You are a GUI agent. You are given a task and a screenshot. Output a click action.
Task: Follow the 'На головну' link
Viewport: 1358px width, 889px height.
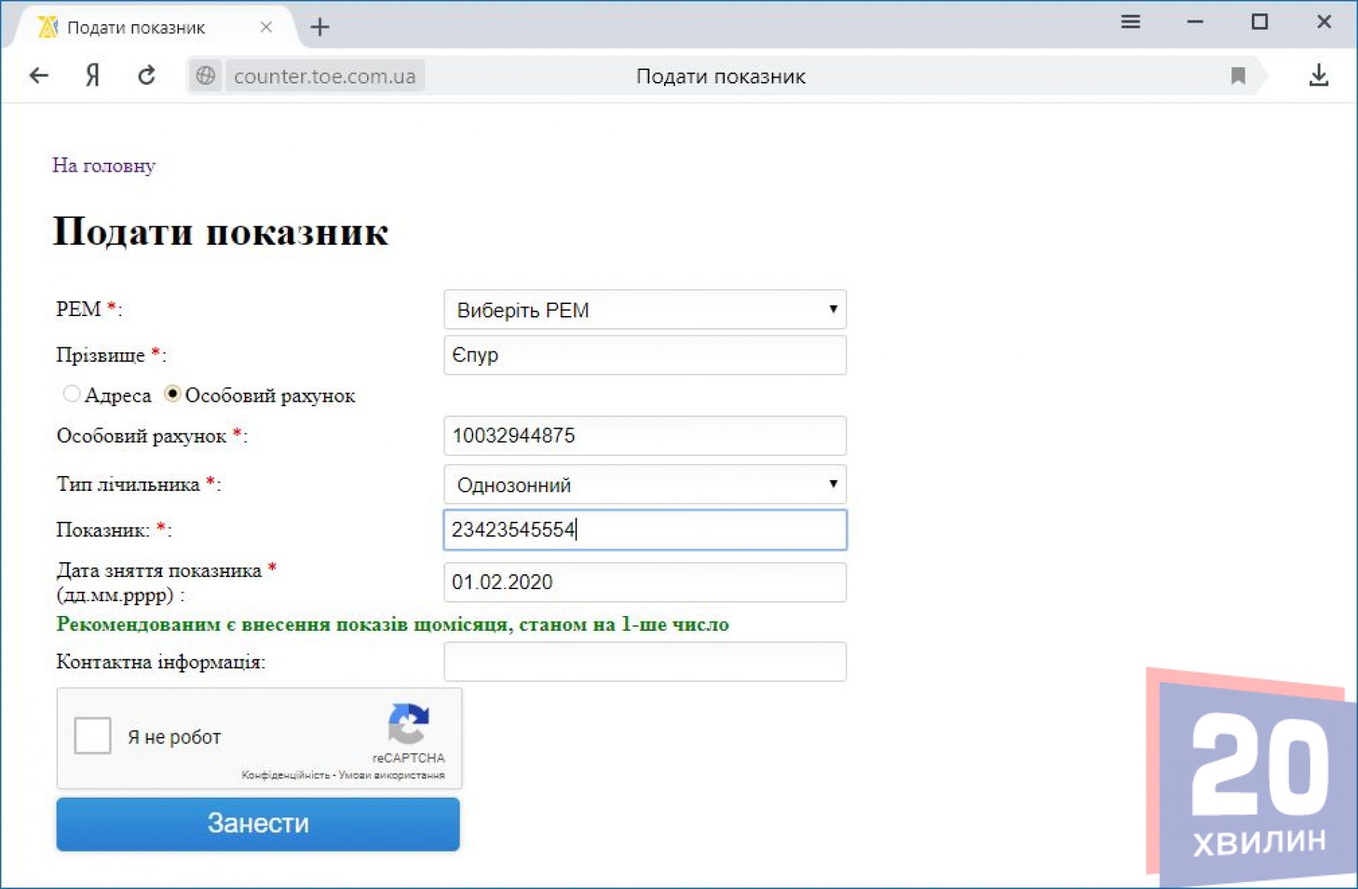[104, 165]
